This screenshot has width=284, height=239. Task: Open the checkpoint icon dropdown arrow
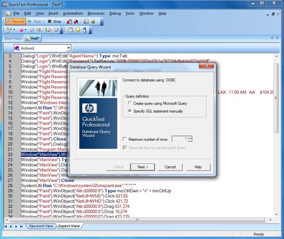pos(14,30)
